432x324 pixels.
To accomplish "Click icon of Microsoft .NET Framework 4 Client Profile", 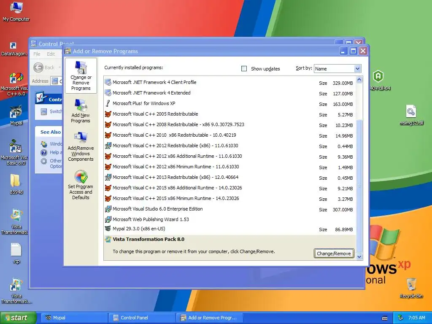I will tap(108, 82).
